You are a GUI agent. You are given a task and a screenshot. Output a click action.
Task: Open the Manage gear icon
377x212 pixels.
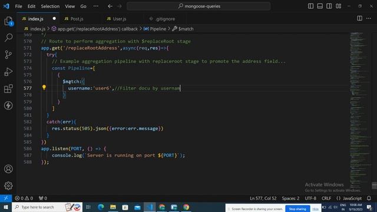click(8, 185)
